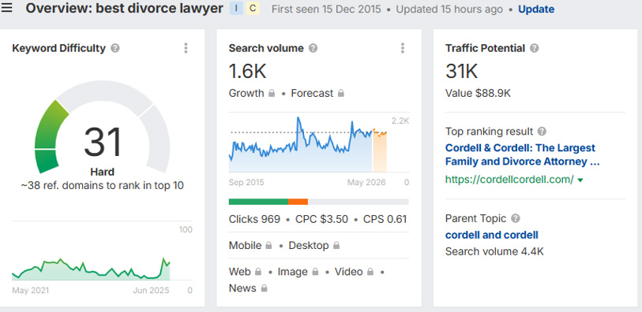Click the locked Image search type
Screen dimensions: 642x312
[x=298, y=272]
